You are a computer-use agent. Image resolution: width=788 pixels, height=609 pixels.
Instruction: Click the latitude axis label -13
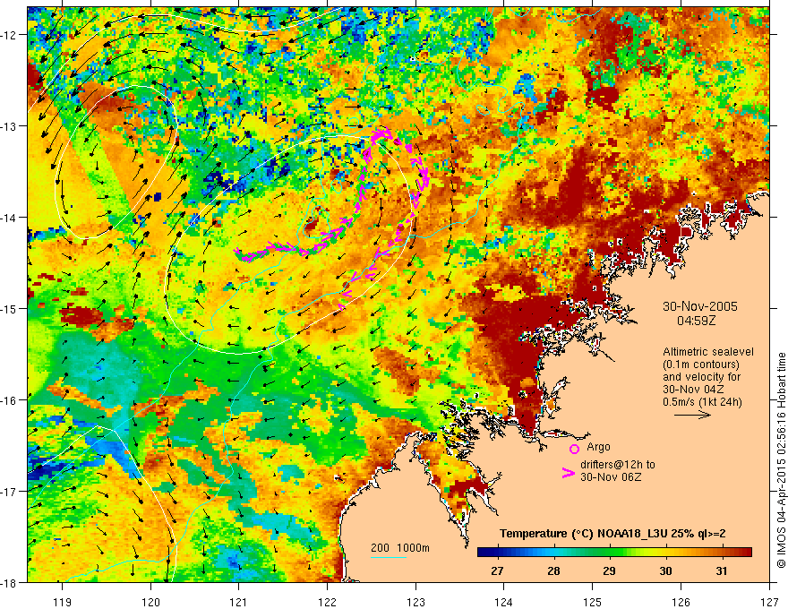pos(11,126)
